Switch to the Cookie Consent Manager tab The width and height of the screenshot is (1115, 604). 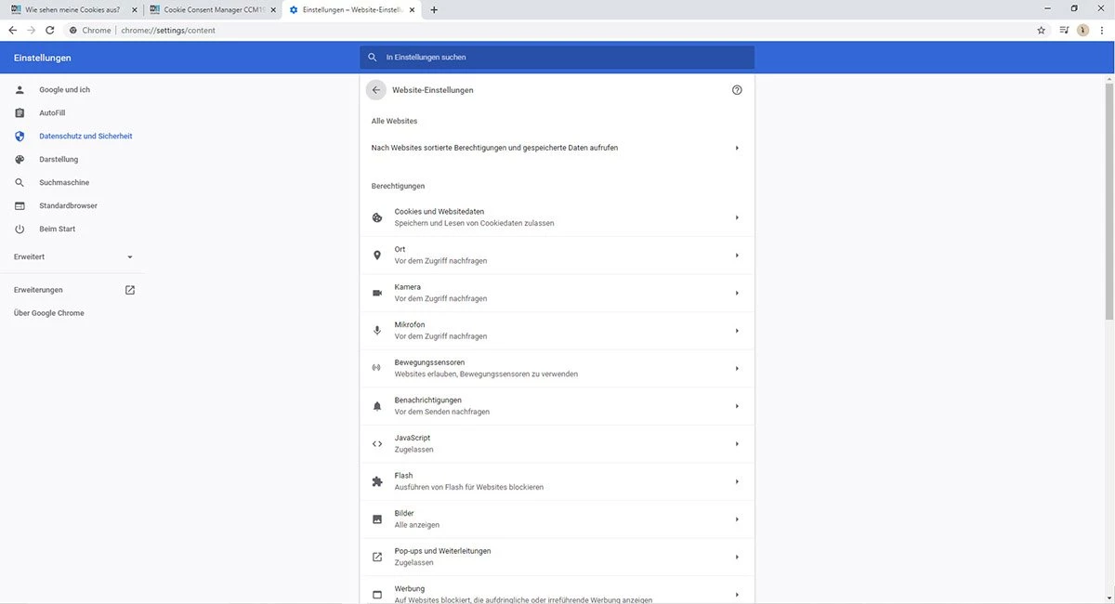pos(212,9)
